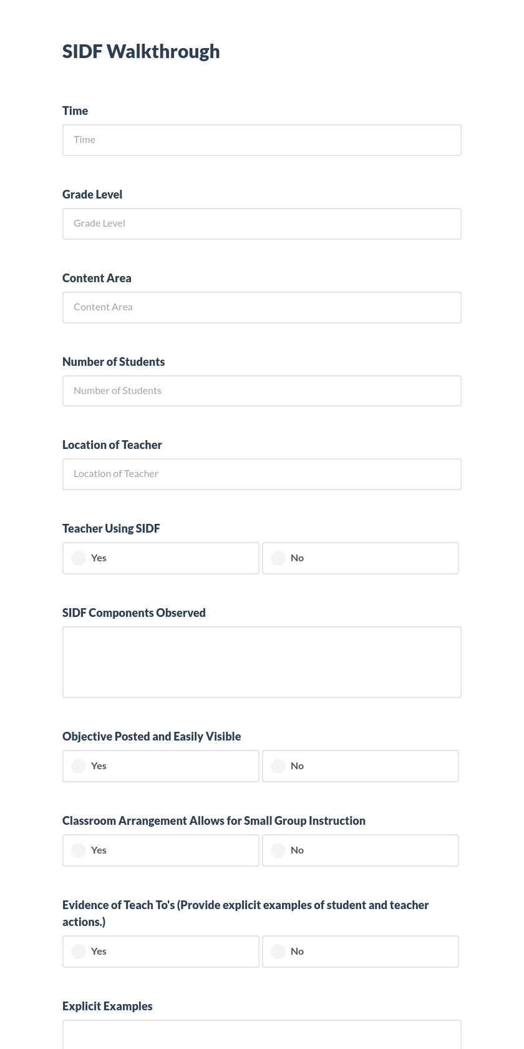
Task: Click the Content Area input field
Action: pos(262,307)
